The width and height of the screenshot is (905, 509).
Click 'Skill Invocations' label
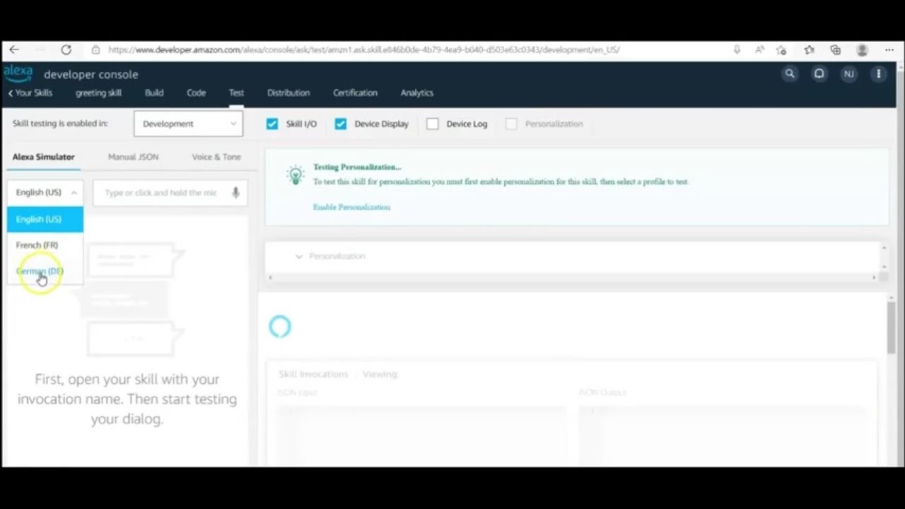pos(313,374)
